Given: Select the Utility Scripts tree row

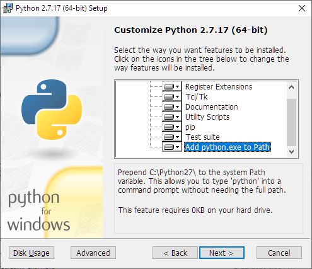Looking at the screenshot, I should pos(207,117).
